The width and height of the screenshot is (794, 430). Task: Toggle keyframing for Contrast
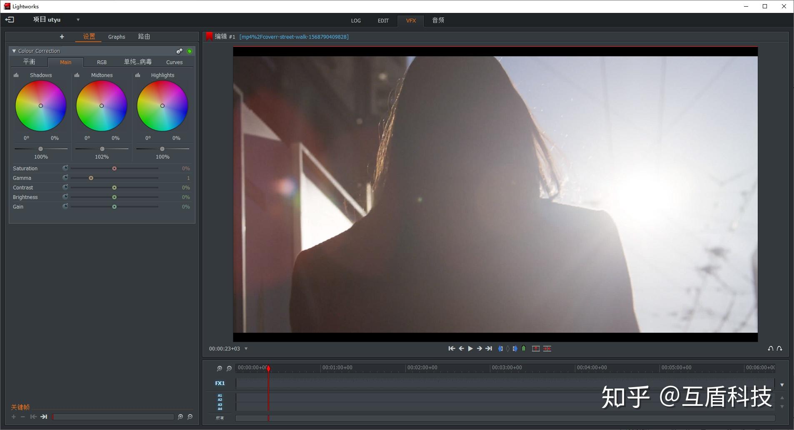tap(65, 187)
